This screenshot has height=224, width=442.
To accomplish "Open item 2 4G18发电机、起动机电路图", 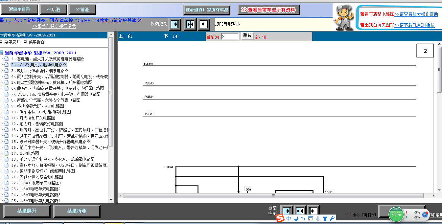I will pos(39,65).
